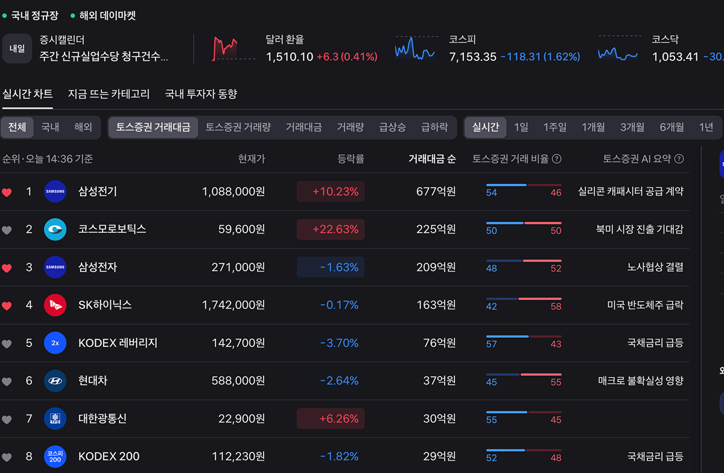
Task: Click 국내 정규장 market status
Action: [31, 16]
